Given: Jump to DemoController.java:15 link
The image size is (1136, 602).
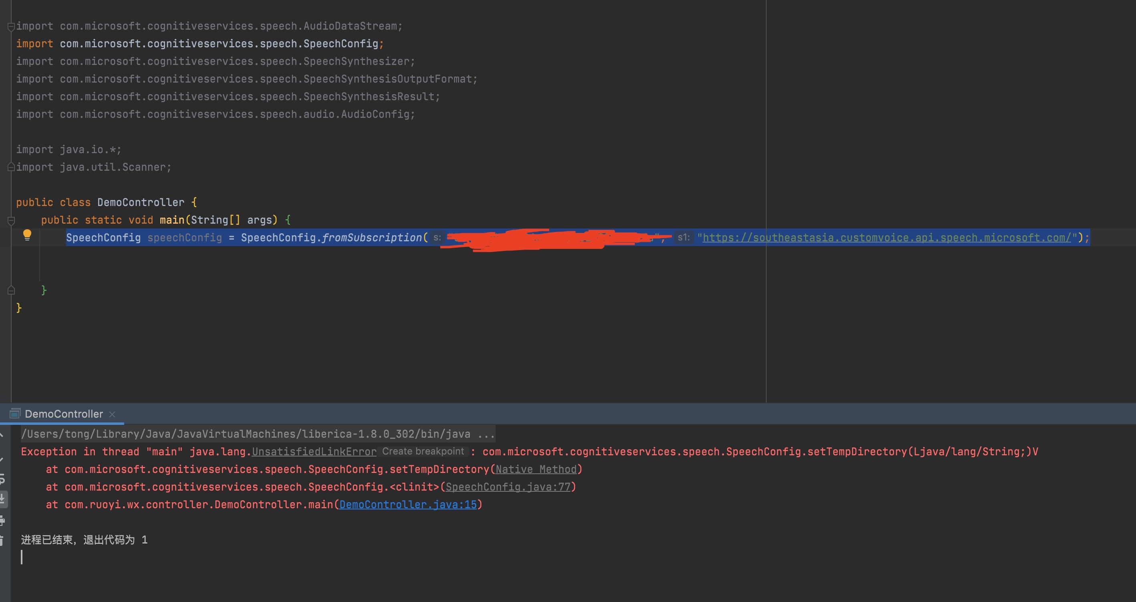Looking at the screenshot, I should tap(408, 505).
